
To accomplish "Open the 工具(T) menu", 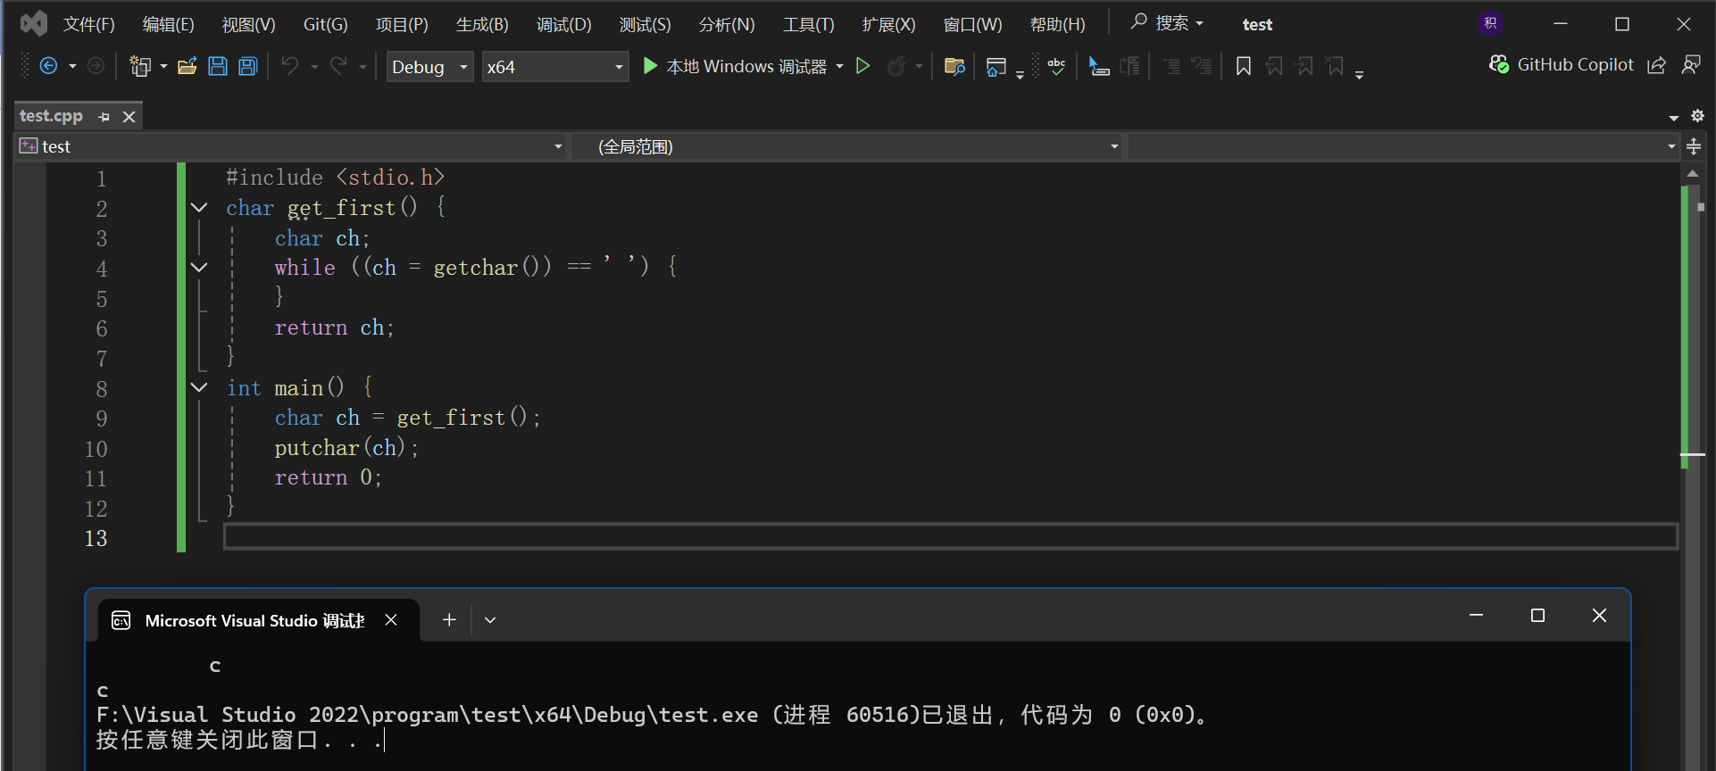I will pos(809,24).
